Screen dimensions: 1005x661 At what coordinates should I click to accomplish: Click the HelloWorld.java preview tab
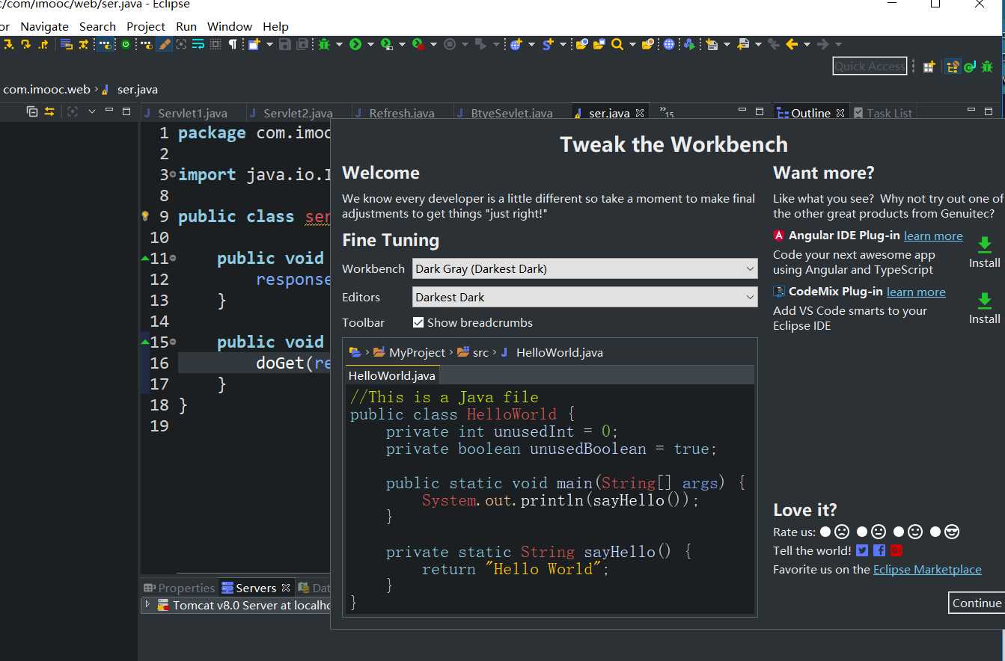point(391,375)
